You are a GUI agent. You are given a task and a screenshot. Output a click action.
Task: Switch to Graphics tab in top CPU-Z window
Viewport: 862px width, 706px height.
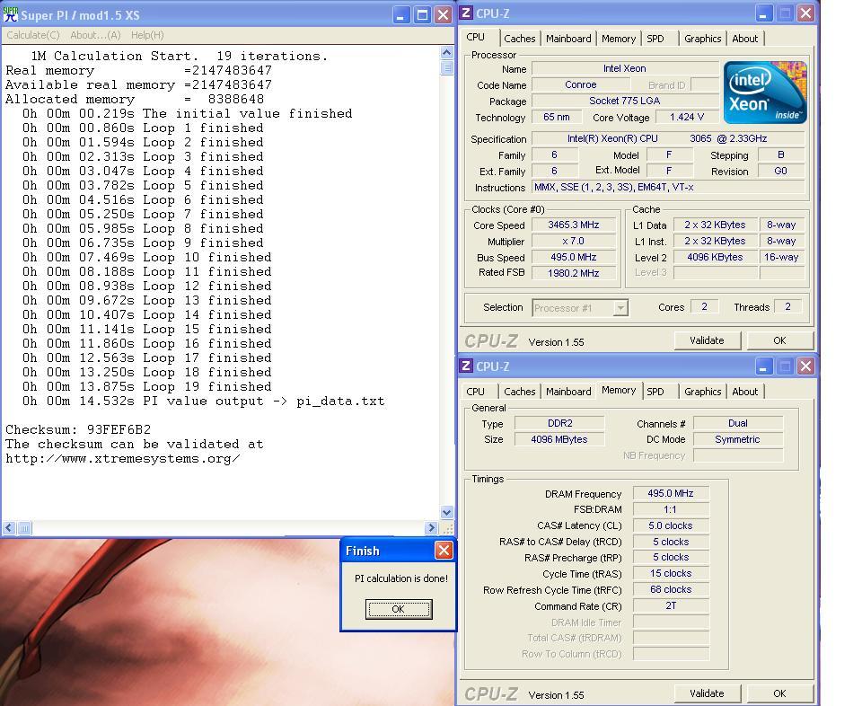click(x=702, y=39)
